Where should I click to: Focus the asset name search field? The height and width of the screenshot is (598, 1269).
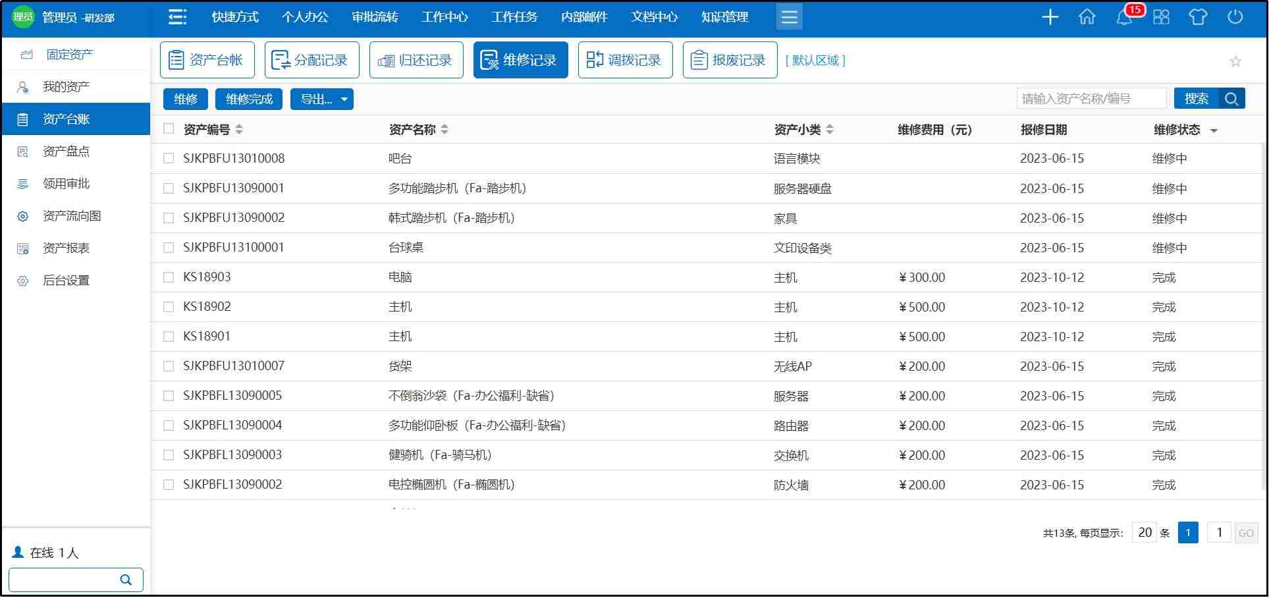1091,99
